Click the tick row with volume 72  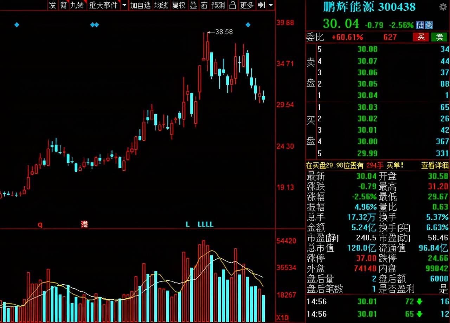(x=378, y=302)
